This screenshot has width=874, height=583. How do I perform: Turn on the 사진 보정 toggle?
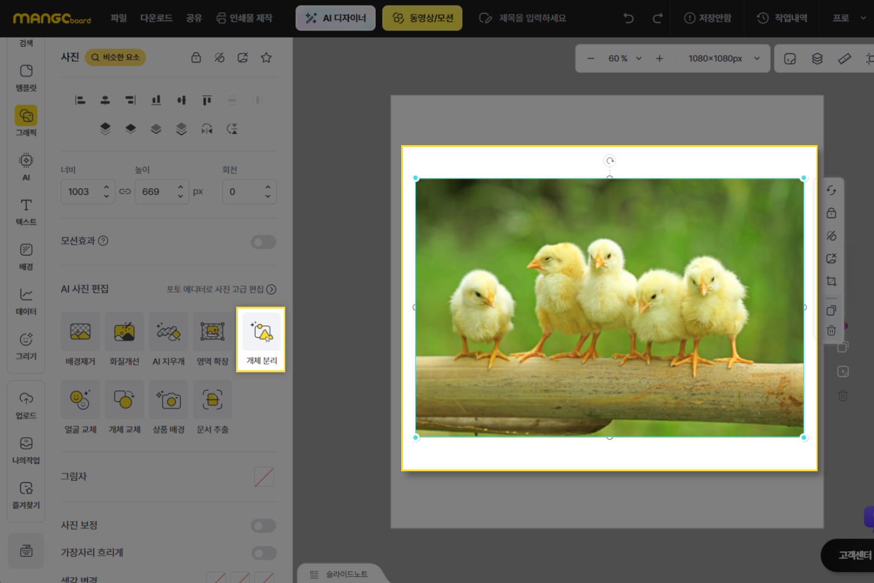click(263, 526)
